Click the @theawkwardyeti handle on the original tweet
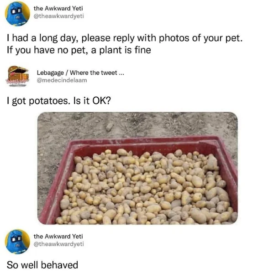Screen dimensions: 274x274 click(x=59, y=16)
